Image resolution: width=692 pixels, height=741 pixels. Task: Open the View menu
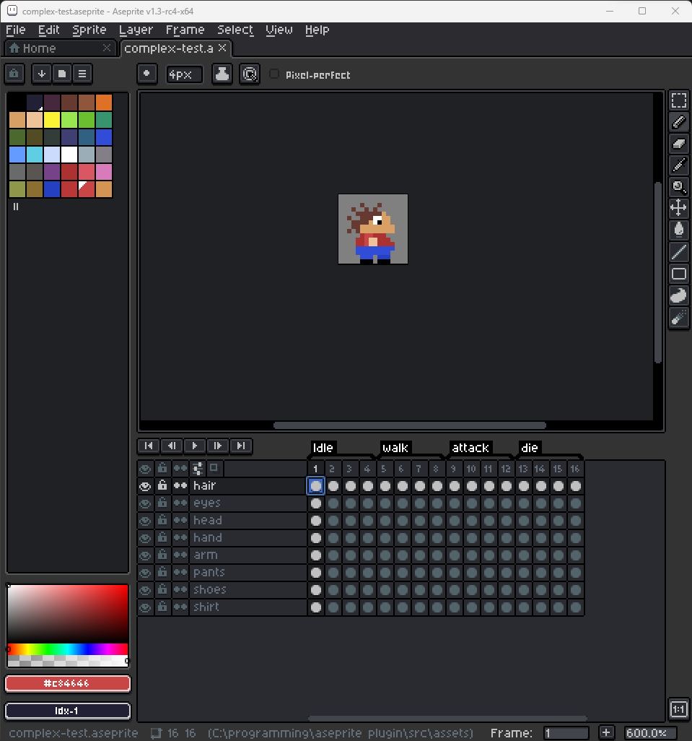coord(279,30)
